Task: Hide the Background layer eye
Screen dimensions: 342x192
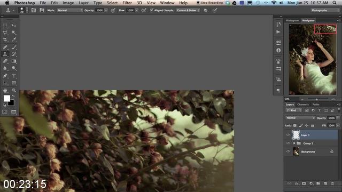Action: [x=288, y=151]
